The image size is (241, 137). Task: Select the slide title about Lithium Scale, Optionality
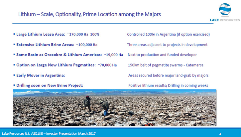click(89, 14)
